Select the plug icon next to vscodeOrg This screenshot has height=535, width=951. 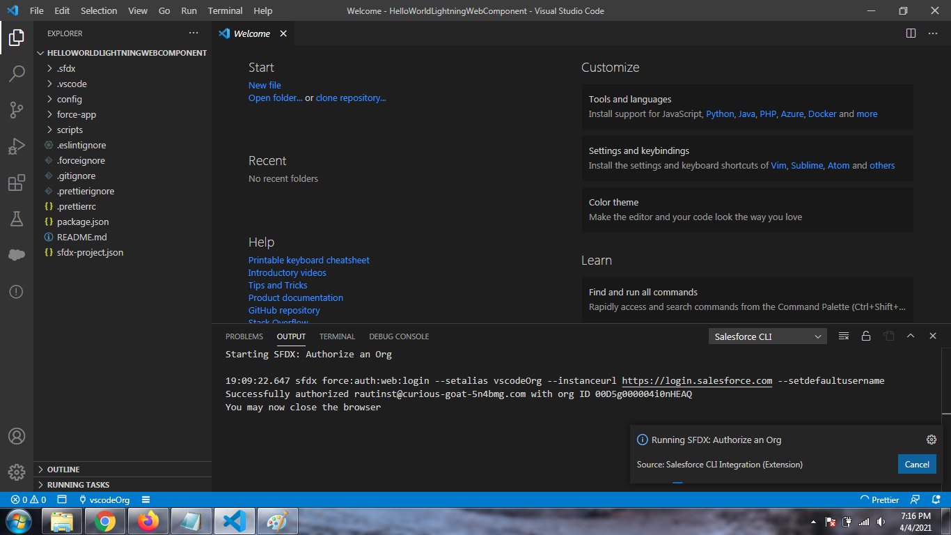[x=81, y=499]
